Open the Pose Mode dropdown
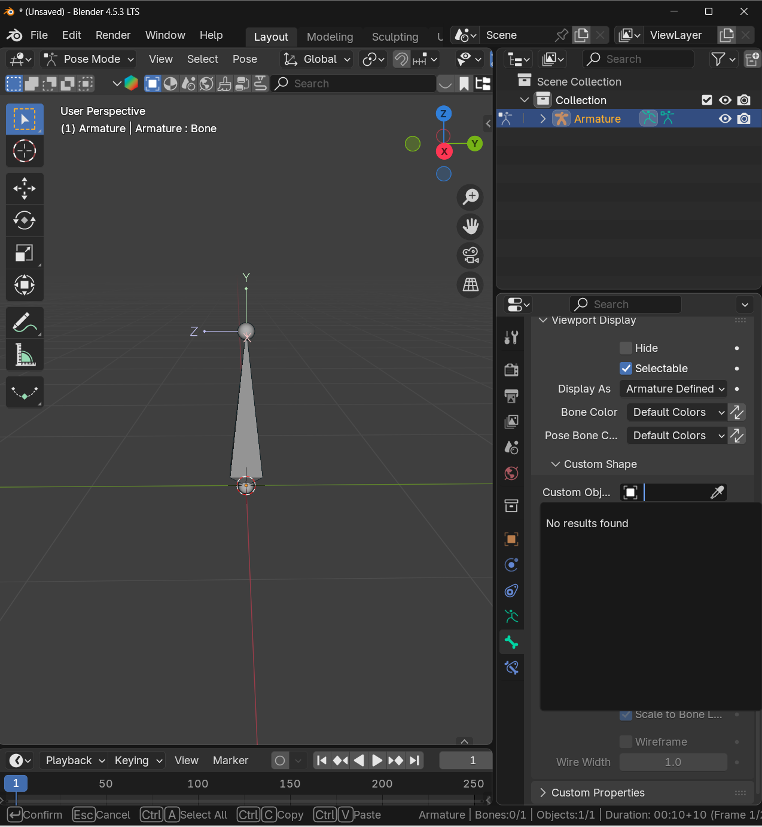The width and height of the screenshot is (762, 827). point(89,59)
